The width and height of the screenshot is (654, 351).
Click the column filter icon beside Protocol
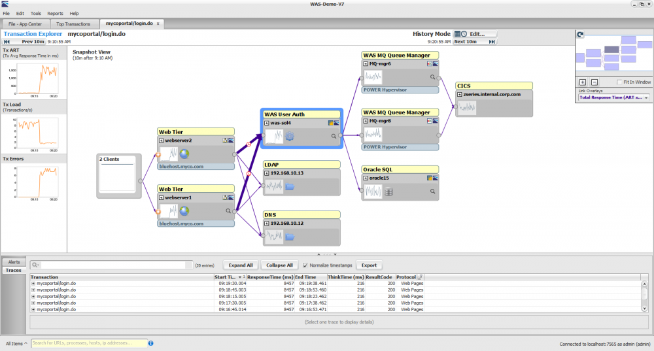click(x=421, y=277)
